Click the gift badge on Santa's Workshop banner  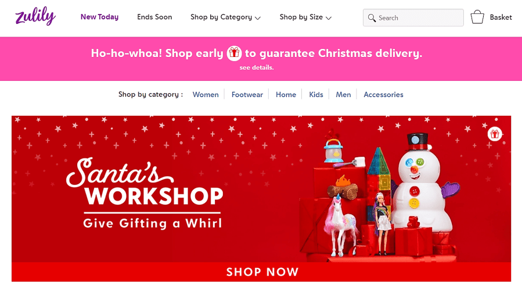click(x=495, y=134)
